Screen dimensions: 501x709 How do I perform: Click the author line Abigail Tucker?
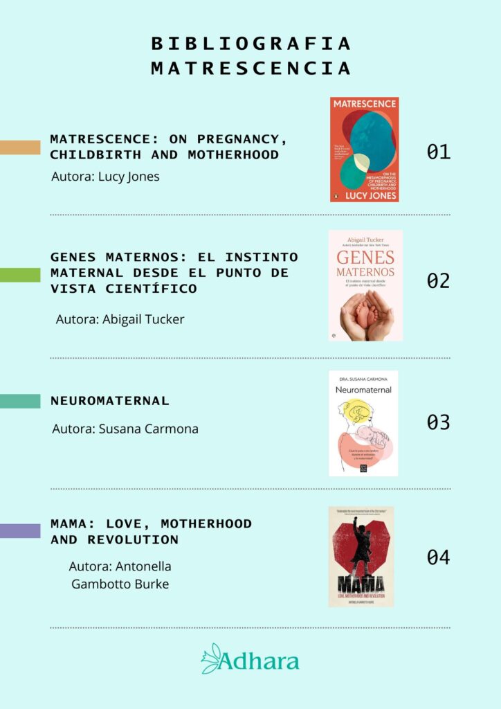click(x=120, y=319)
